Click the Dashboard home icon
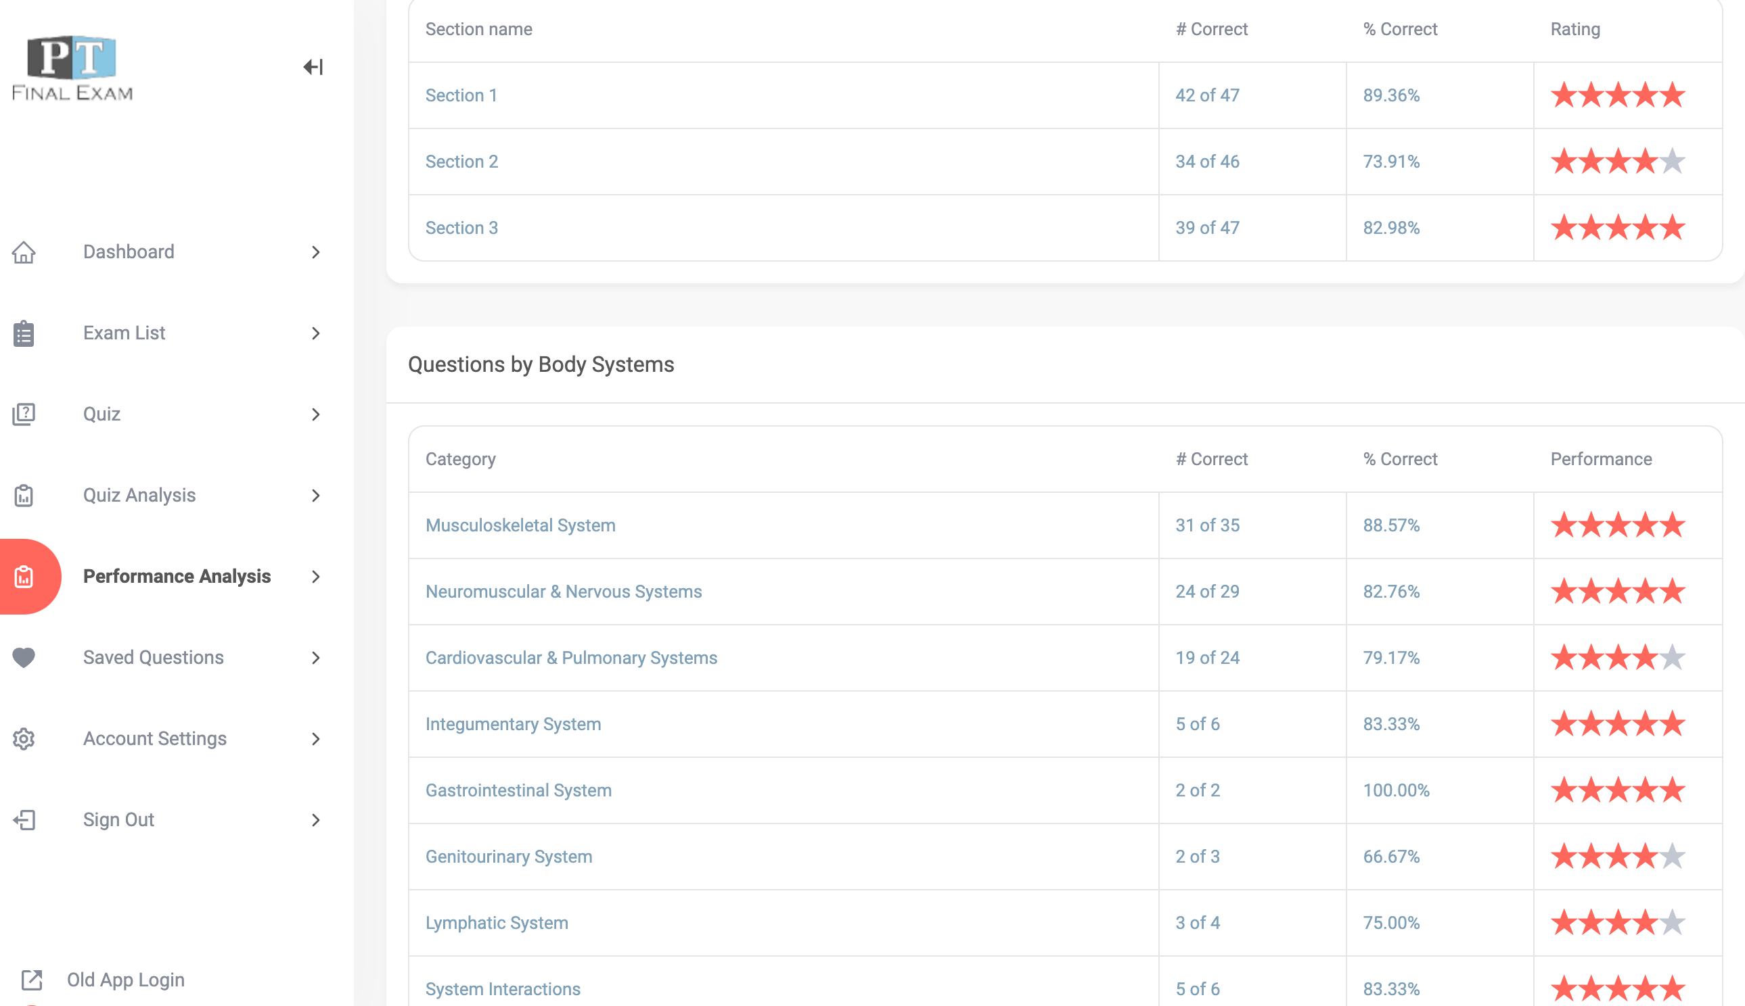 pyautogui.click(x=24, y=252)
